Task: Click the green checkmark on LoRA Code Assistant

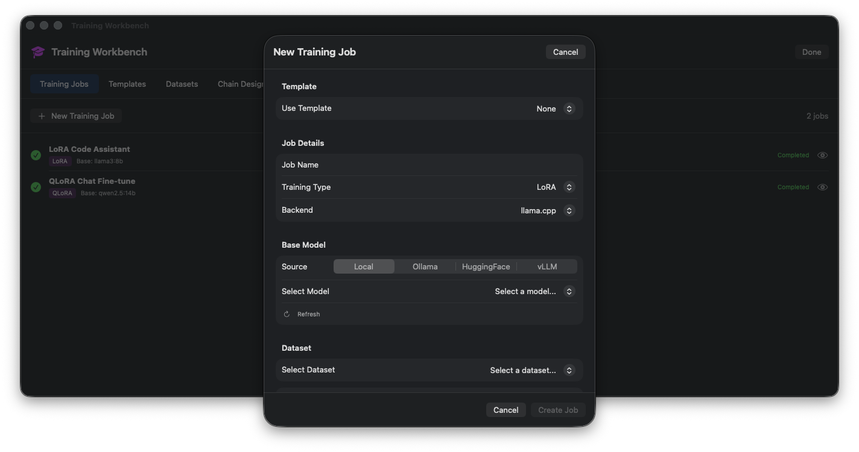Action: [36, 155]
